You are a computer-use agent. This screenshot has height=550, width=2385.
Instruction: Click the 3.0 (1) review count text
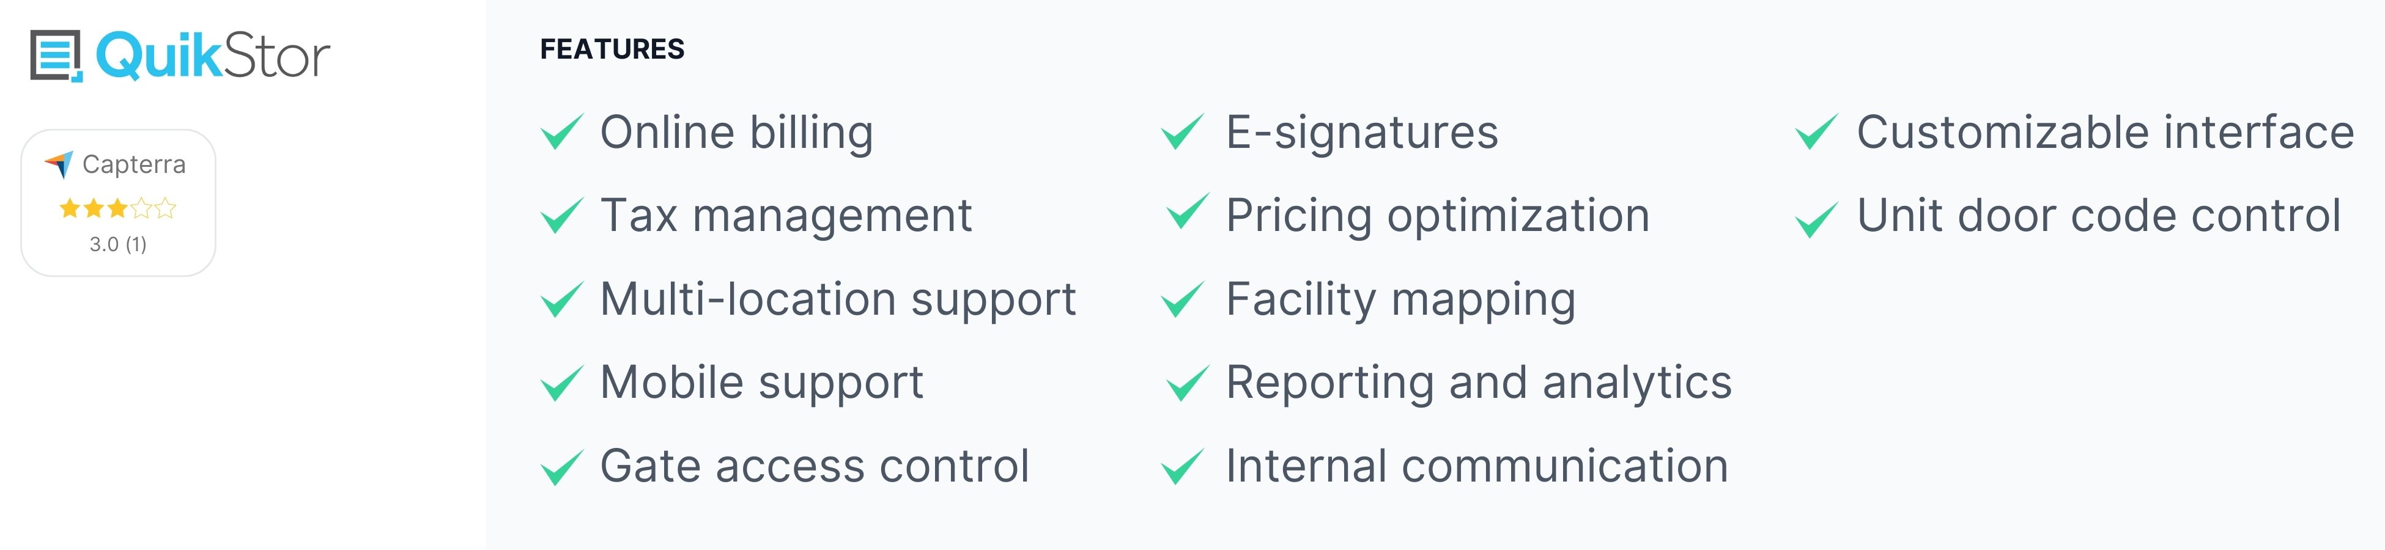pyautogui.click(x=119, y=244)
